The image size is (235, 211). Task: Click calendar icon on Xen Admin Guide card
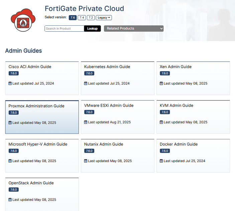pyautogui.click(x=161, y=83)
